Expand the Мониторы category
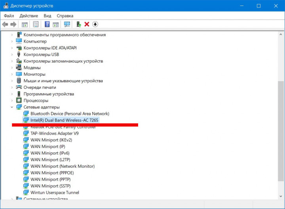This screenshot has width=285, height=209. (x=12, y=74)
